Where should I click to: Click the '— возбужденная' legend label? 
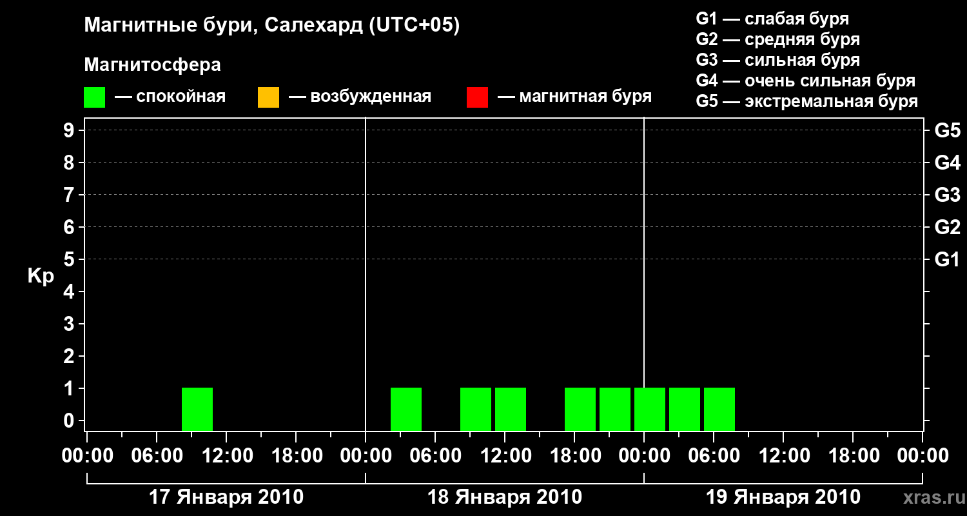360,97
